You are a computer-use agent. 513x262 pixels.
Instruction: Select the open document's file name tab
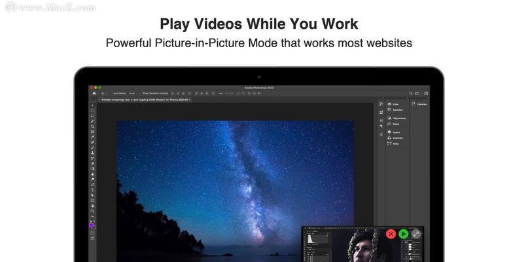point(146,100)
